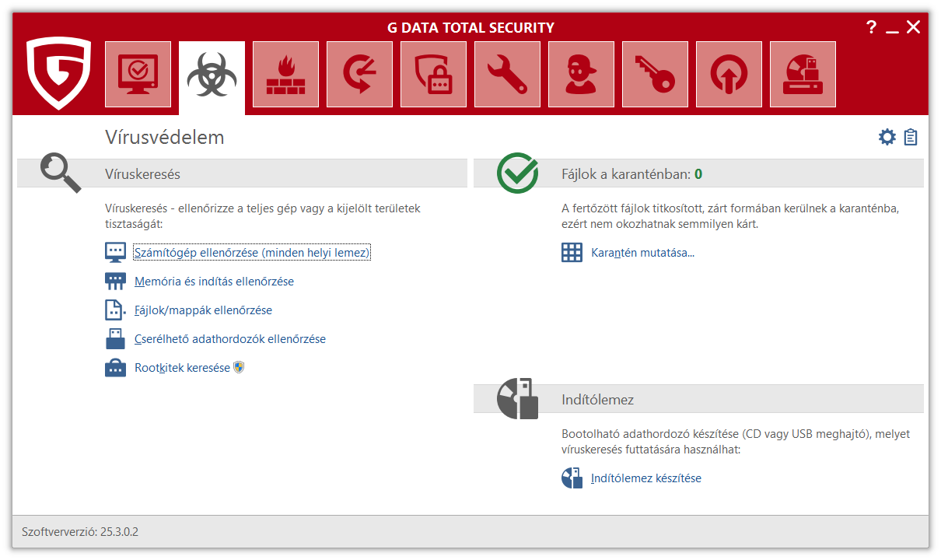
Task: Open the shield with padlock tab
Action: tap(433, 74)
